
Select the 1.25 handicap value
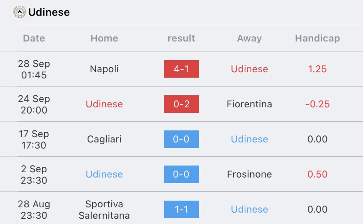[x=317, y=69]
